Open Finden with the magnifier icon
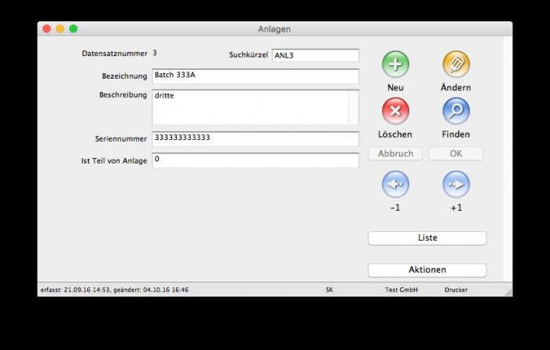This screenshot has height=350, width=550. pyautogui.click(x=456, y=111)
